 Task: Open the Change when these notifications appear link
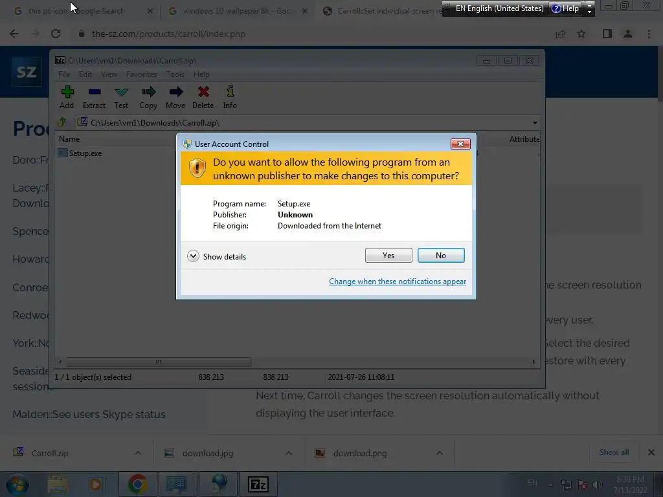coord(398,282)
